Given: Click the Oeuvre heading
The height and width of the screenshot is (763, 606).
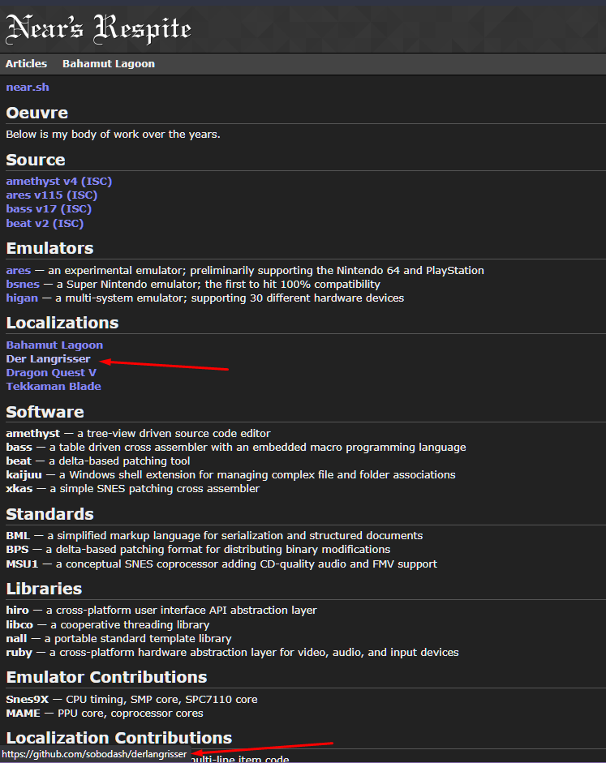Looking at the screenshot, I should pyautogui.click(x=37, y=113).
